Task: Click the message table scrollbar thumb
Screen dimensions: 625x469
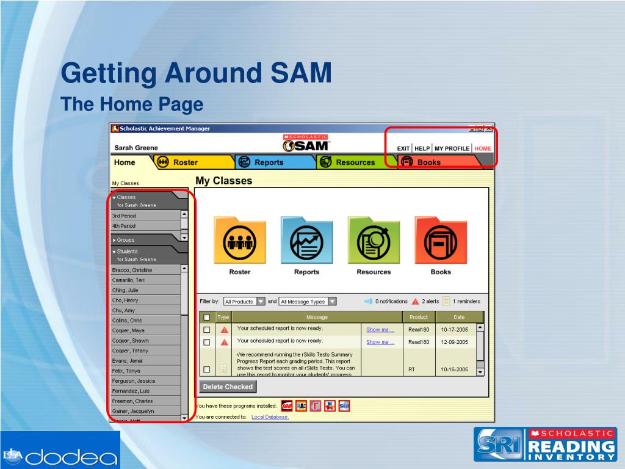Action: pos(480,346)
